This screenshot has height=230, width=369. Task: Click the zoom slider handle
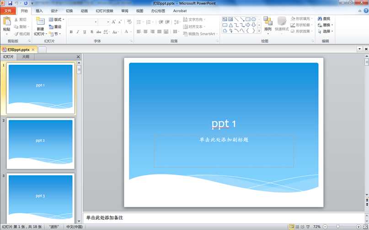[x=338, y=227]
